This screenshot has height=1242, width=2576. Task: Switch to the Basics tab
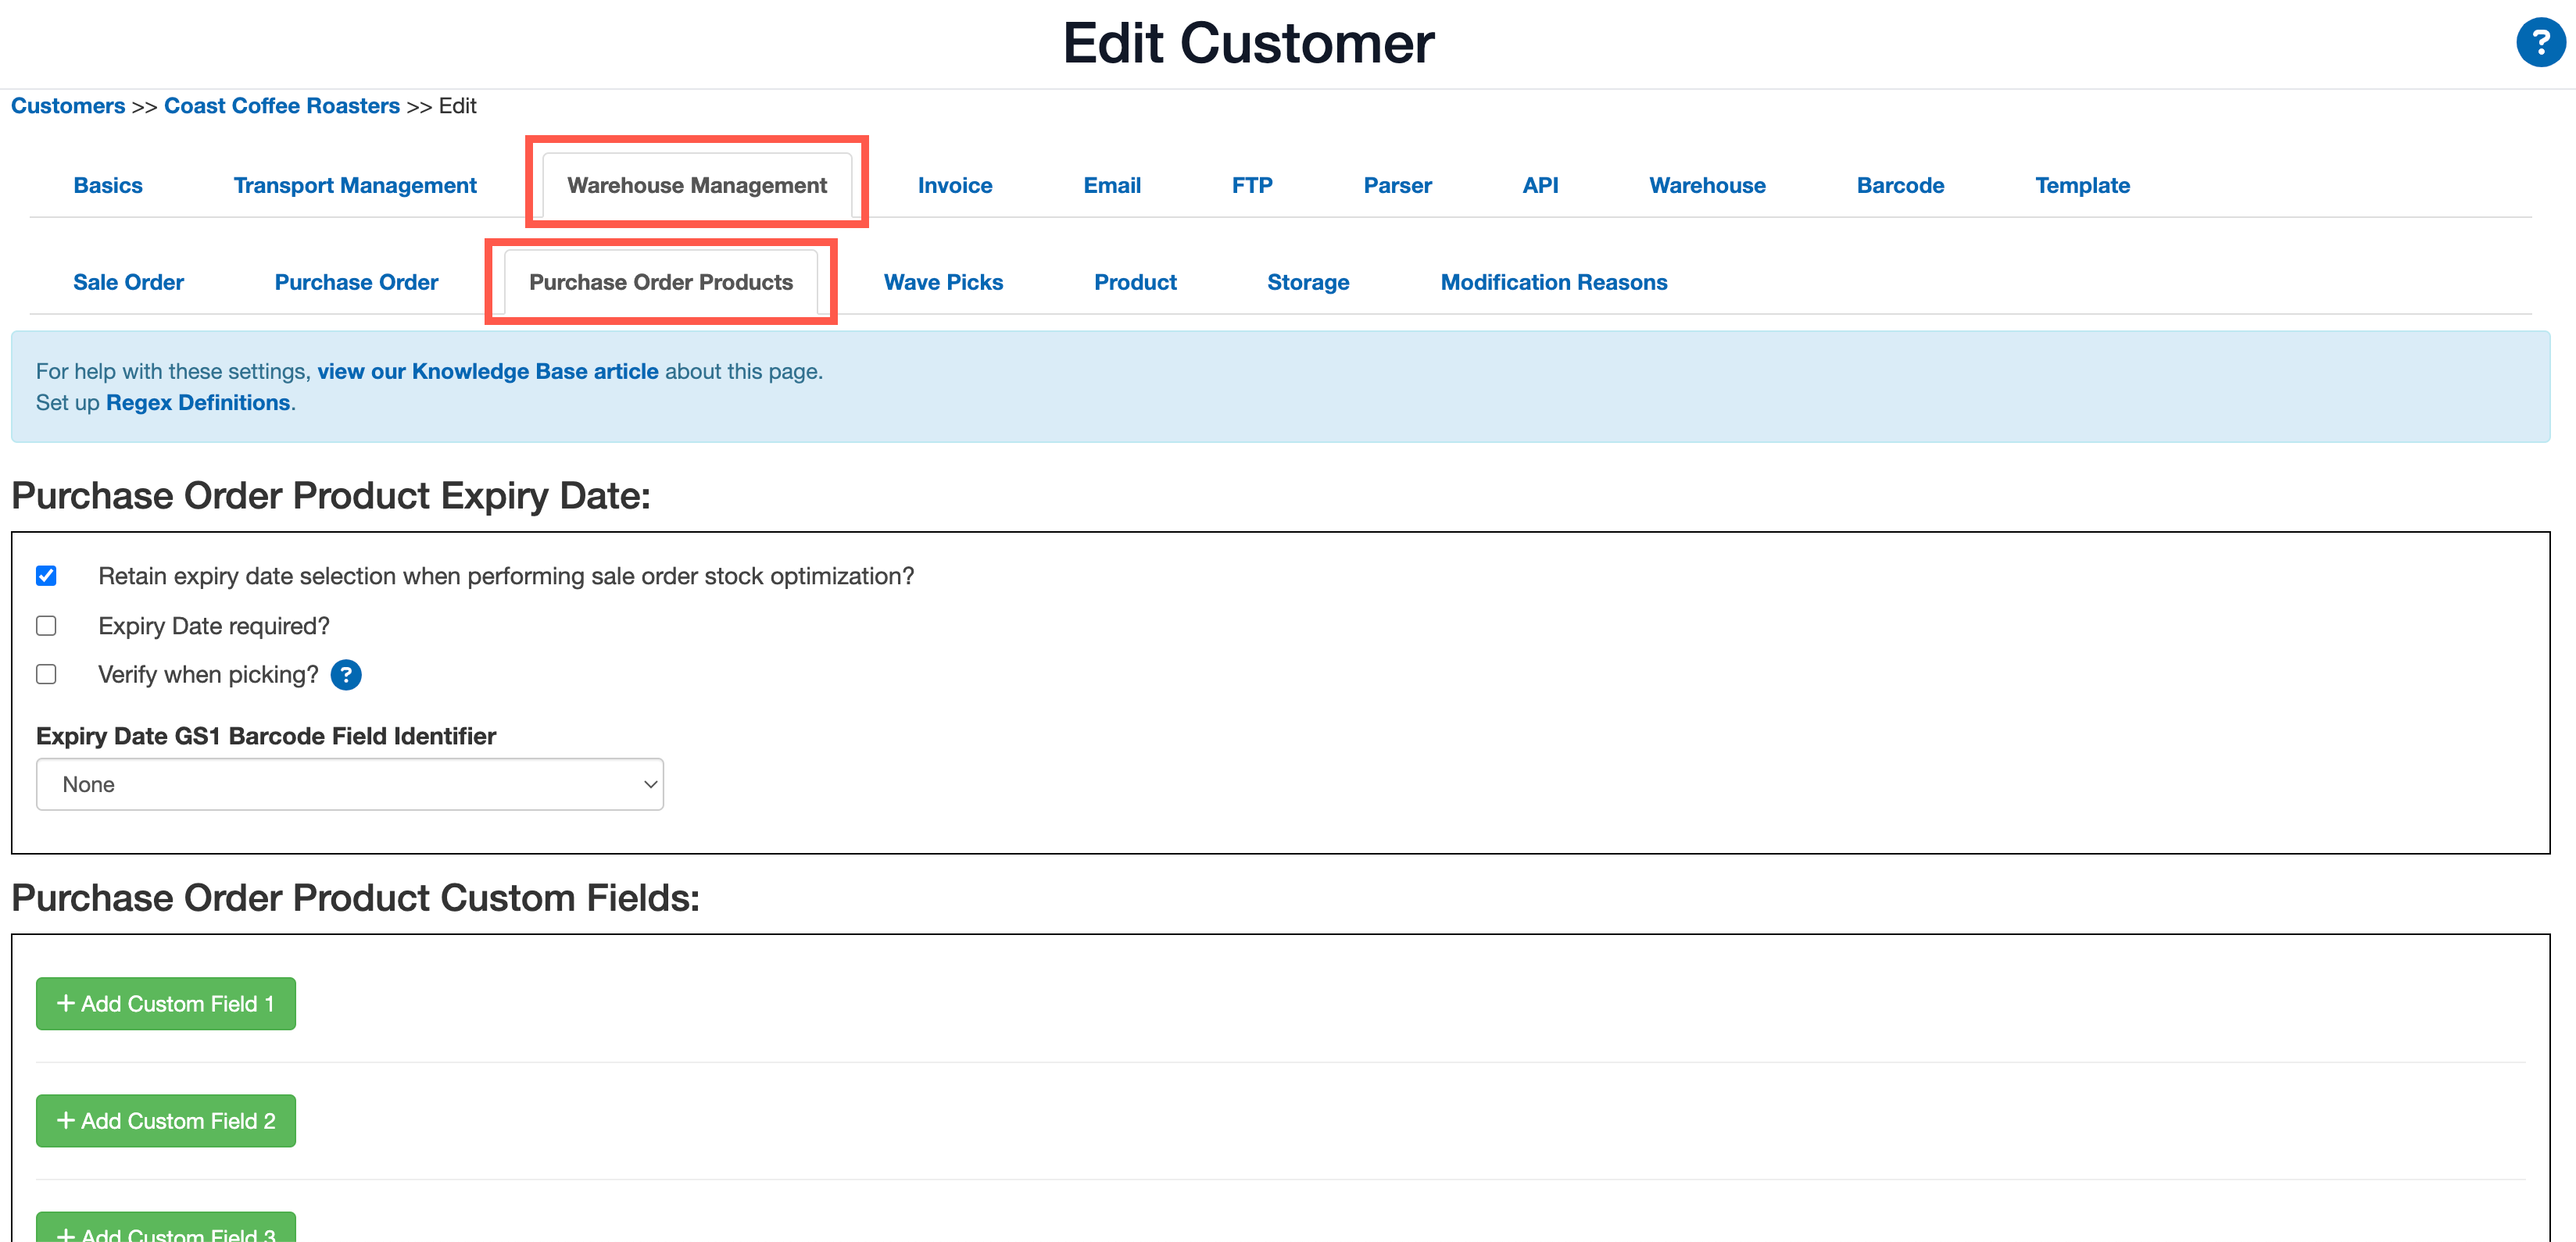pyautogui.click(x=107, y=185)
